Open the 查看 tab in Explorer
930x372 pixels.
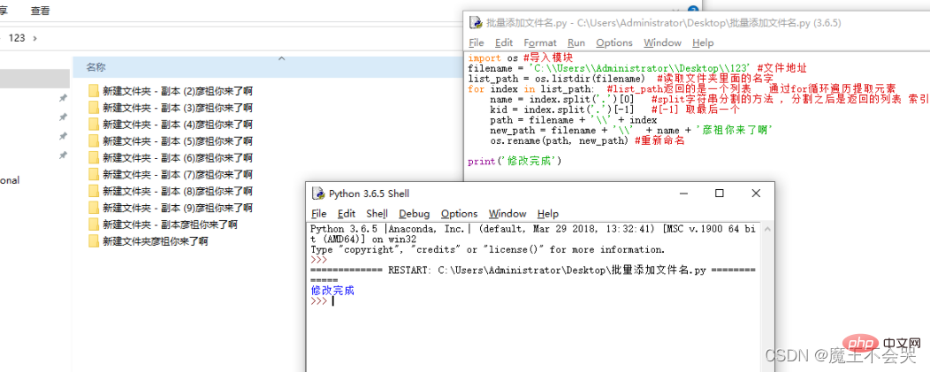point(40,10)
